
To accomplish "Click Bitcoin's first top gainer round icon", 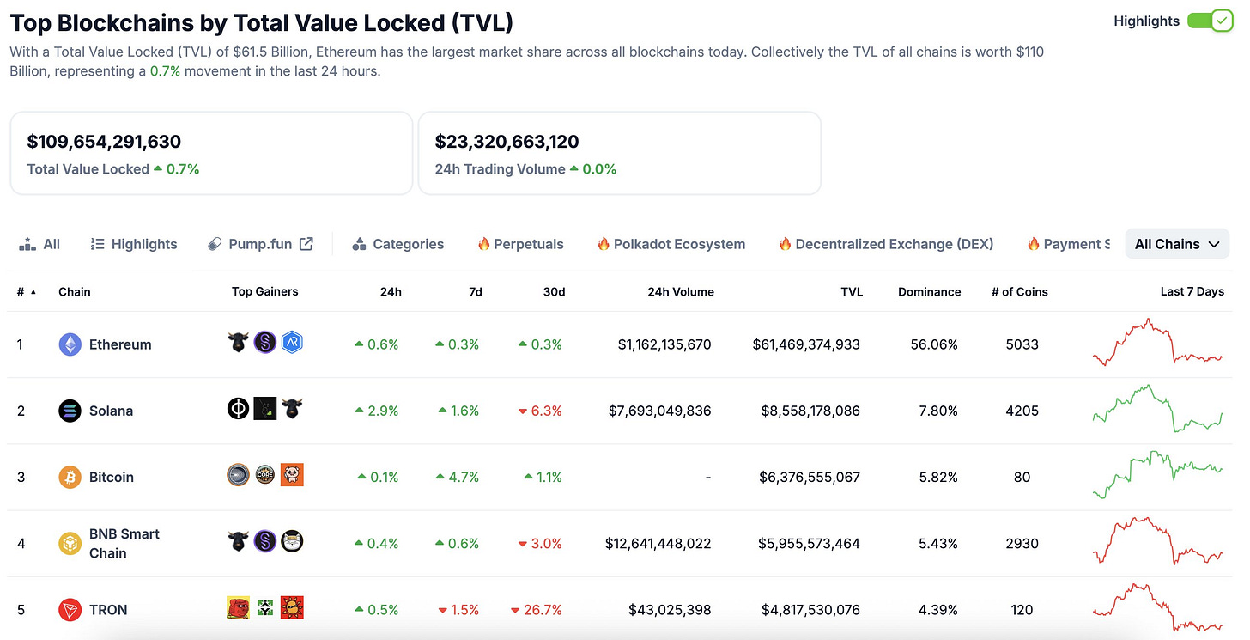I will [238, 475].
